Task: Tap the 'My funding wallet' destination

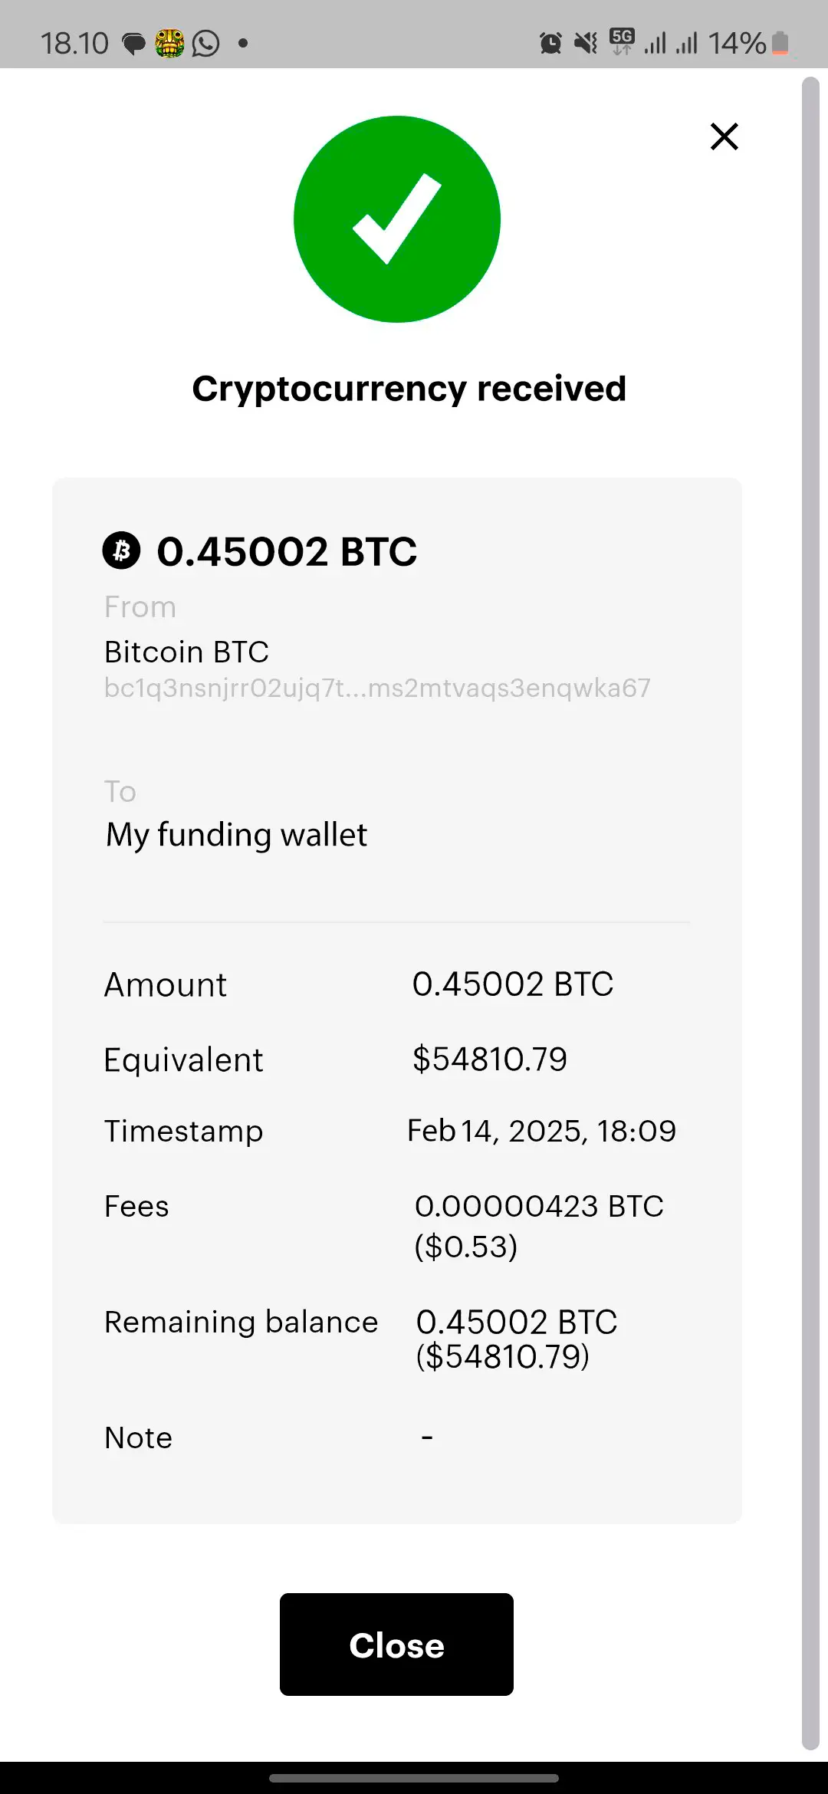Action: click(237, 834)
